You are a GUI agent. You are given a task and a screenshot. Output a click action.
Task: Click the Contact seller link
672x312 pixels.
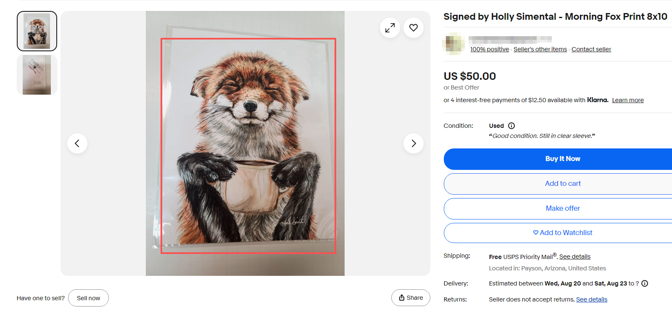pos(591,49)
